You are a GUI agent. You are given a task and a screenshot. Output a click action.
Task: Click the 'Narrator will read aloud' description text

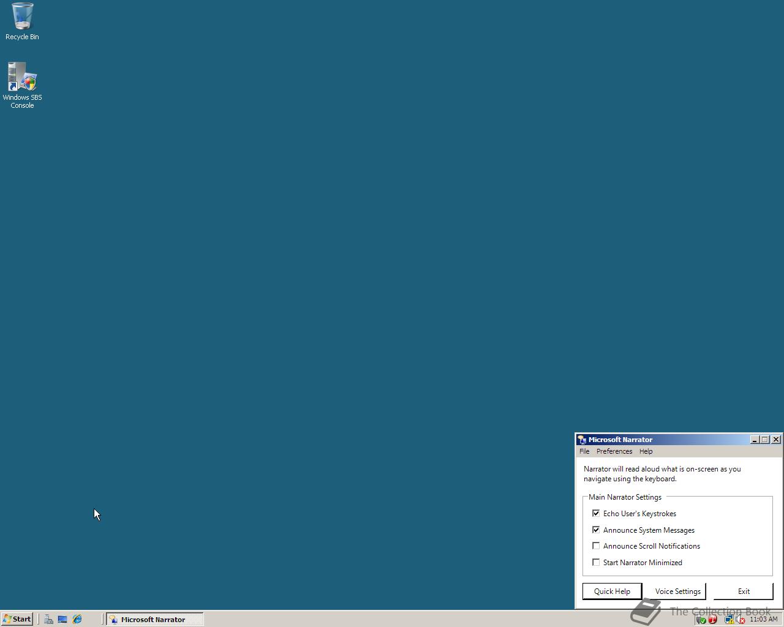tap(662, 474)
